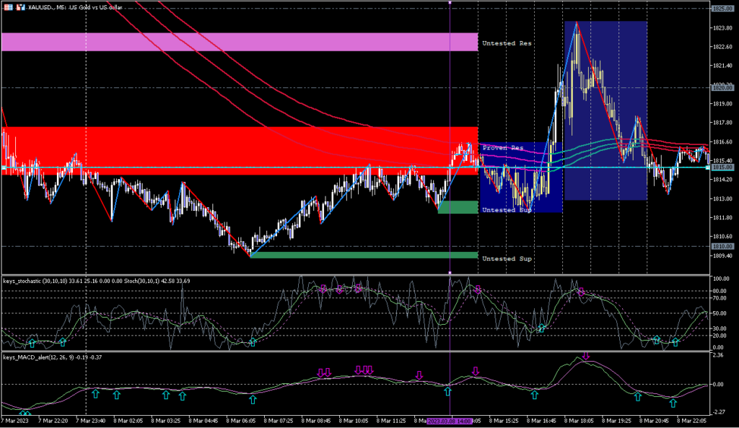Click the rightmost magenta arrow in stochastic panel
Image resolution: width=739 pixels, height=428 pixels.
pos(581,292)
